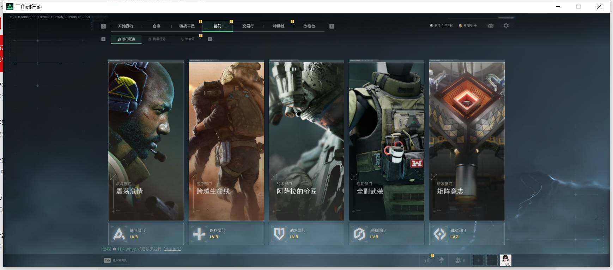The image size is (613, 270).
Task: Open the 特战干员 tab
Action: pos(187,26)
